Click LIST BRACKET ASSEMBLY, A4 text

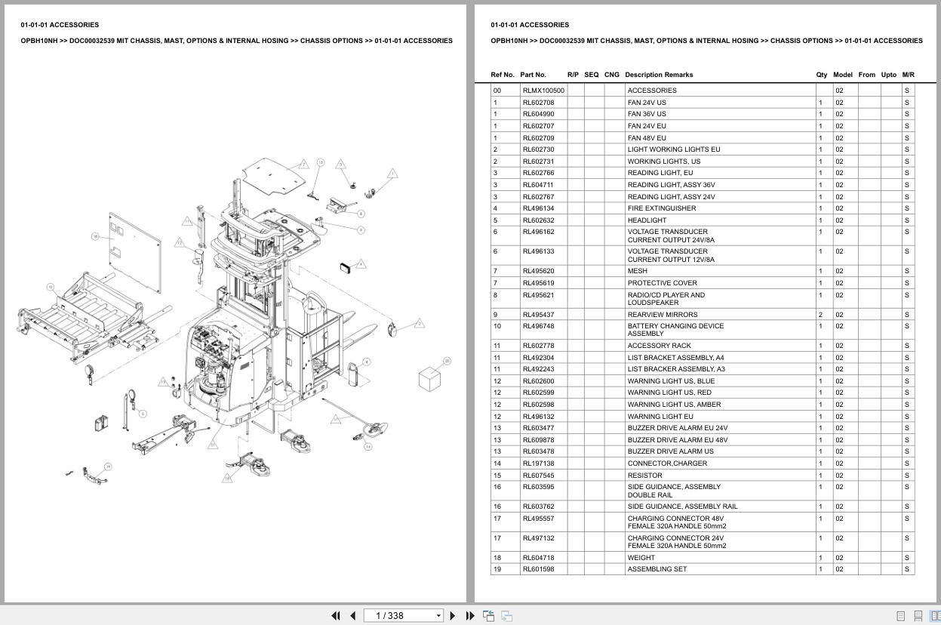(x=675, y=358)
